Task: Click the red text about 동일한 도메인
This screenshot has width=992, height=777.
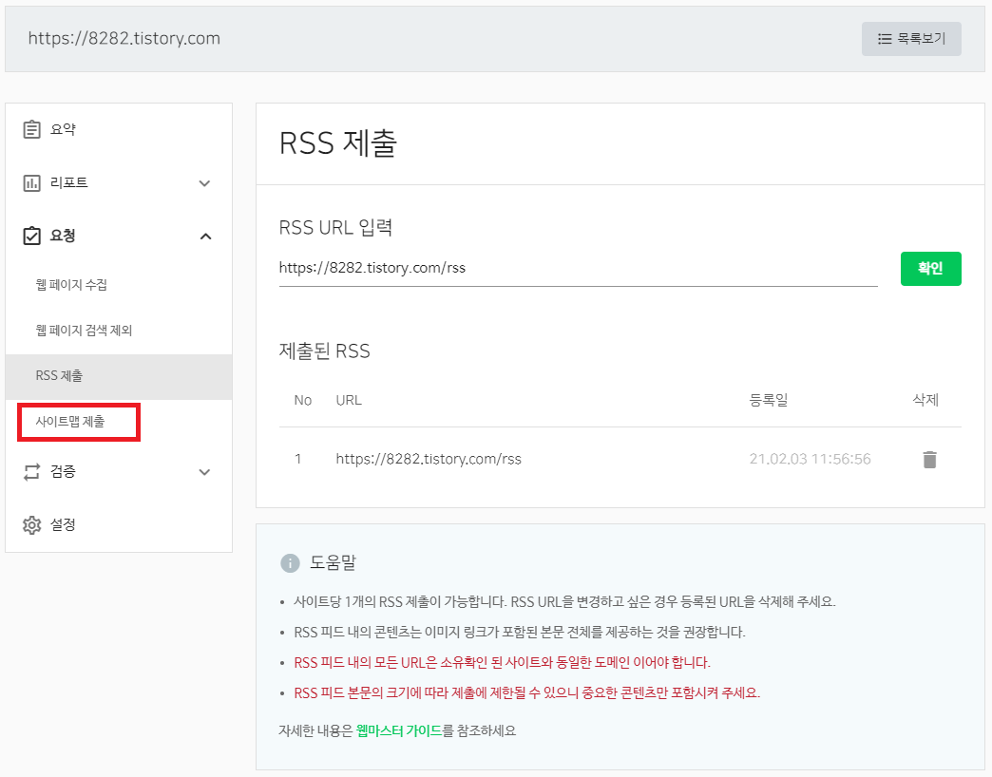Action: (x=502, y=663)
